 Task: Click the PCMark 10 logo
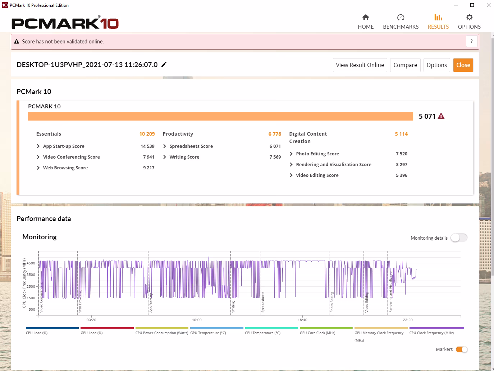point(65,23)
